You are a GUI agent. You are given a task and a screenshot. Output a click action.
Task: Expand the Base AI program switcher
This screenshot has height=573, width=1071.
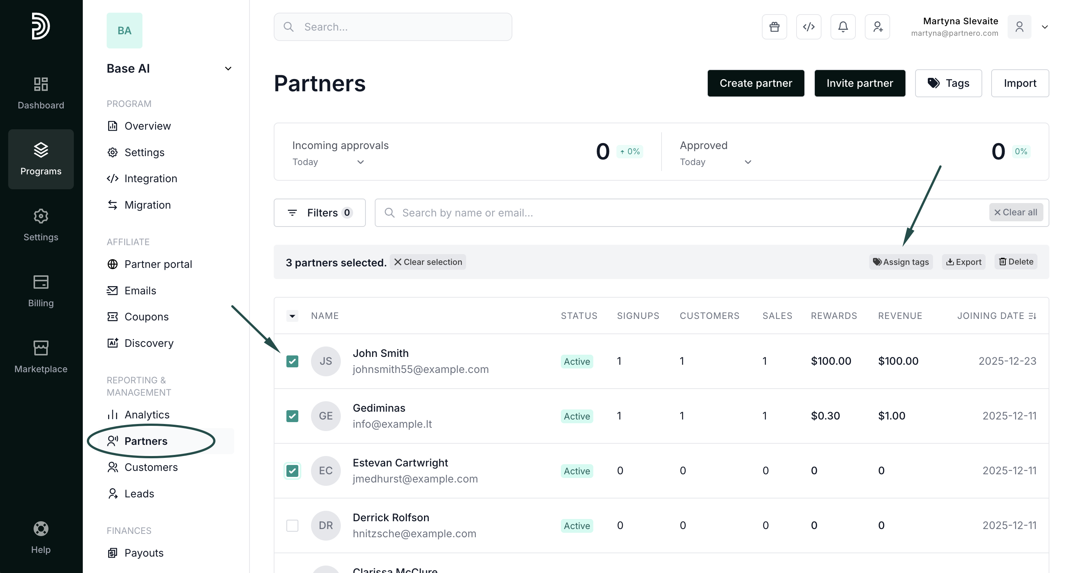point(228,69)
